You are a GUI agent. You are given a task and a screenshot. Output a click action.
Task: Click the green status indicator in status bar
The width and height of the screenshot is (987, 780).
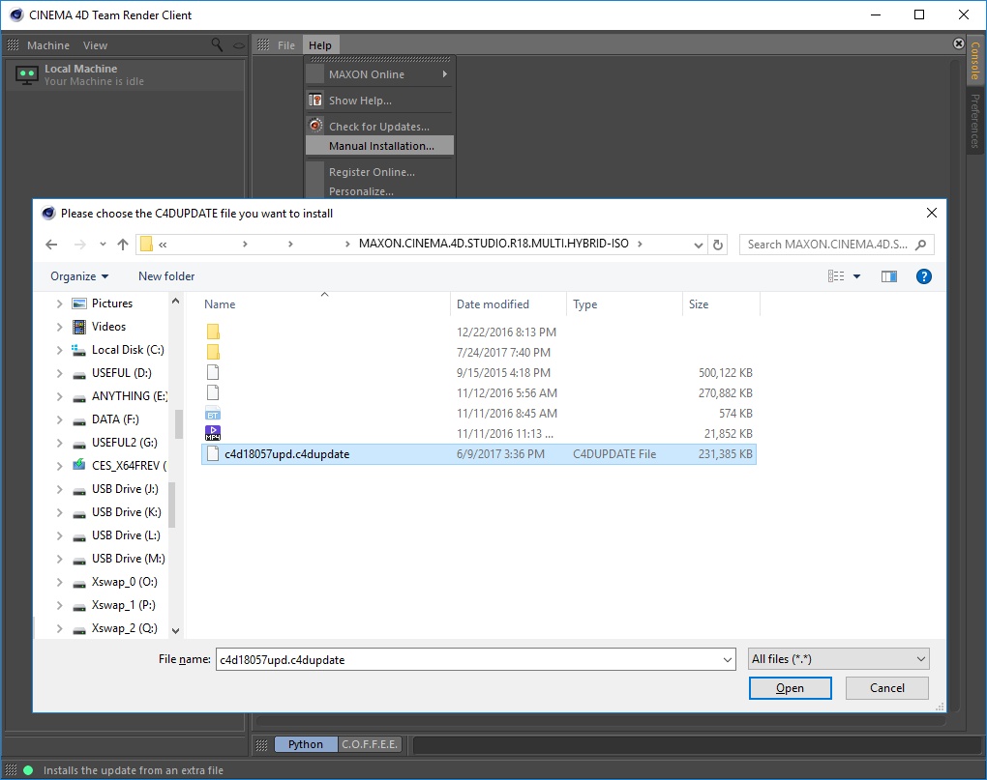(28, 770)
